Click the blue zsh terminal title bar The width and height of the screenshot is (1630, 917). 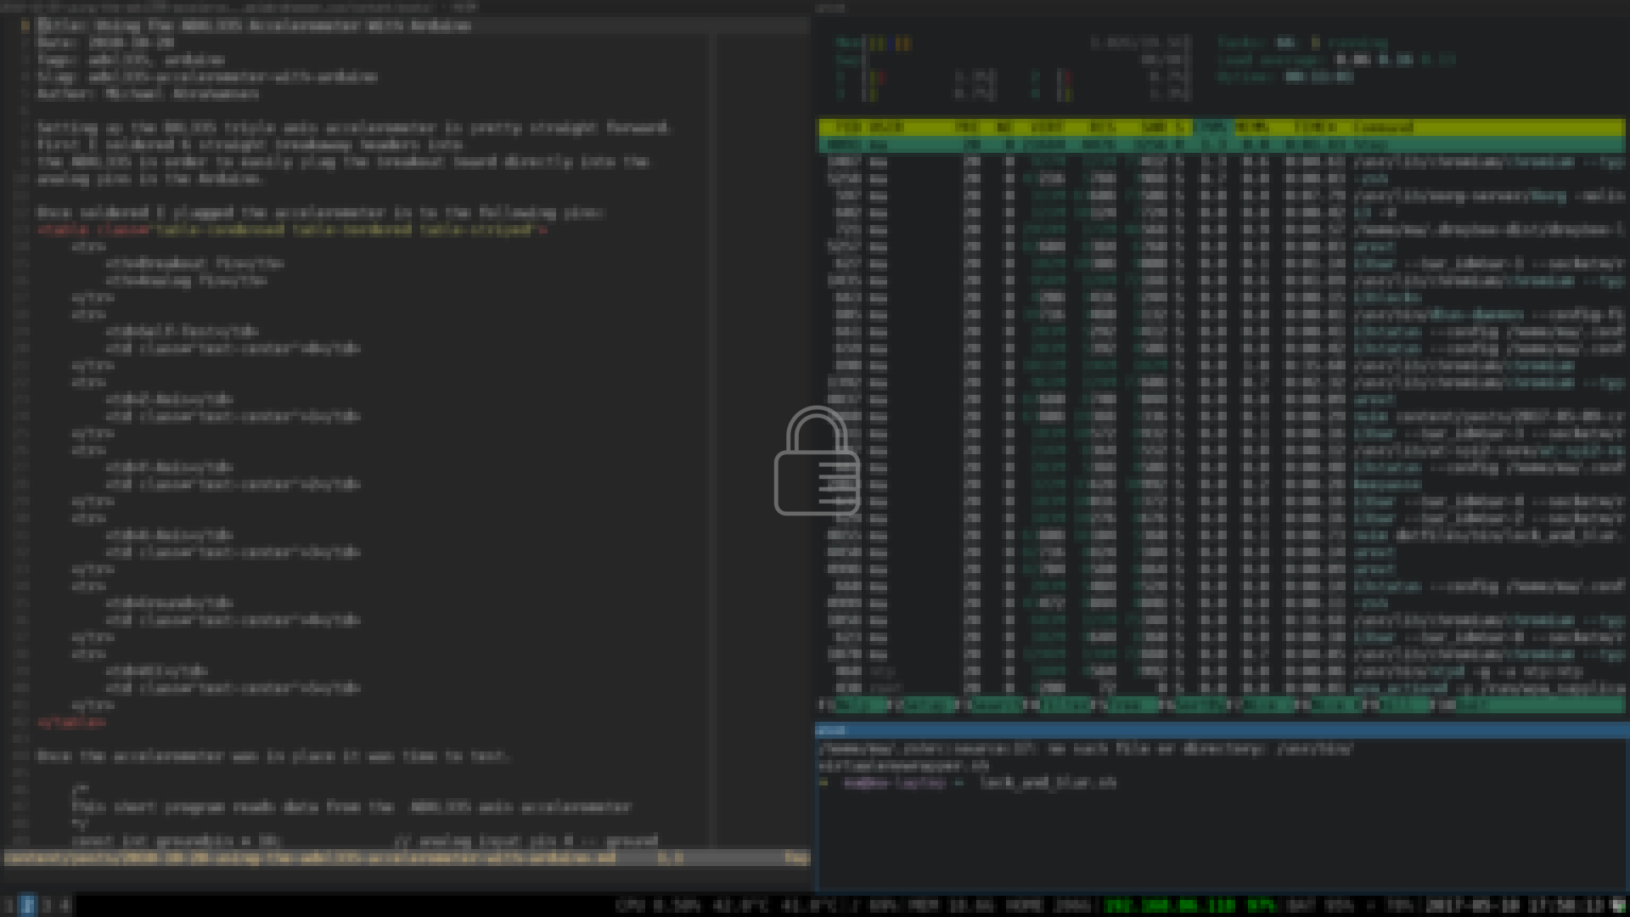1221,730
